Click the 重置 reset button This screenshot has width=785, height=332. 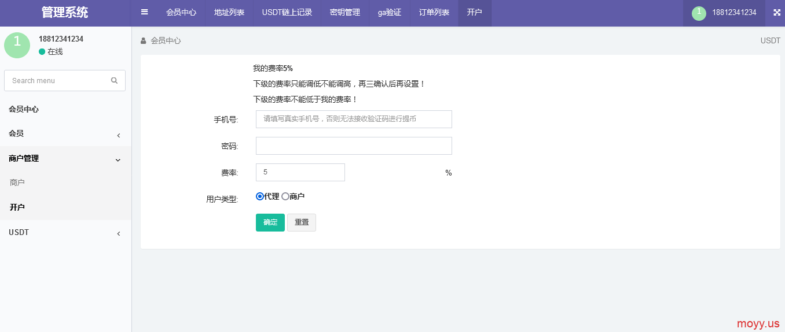[x=302, y=222]
